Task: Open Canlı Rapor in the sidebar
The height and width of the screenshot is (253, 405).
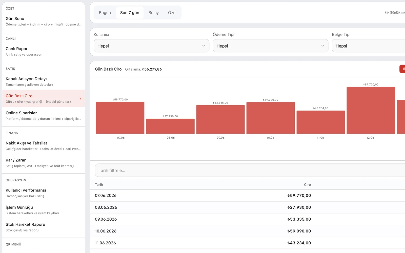Action: click(44, 51)
